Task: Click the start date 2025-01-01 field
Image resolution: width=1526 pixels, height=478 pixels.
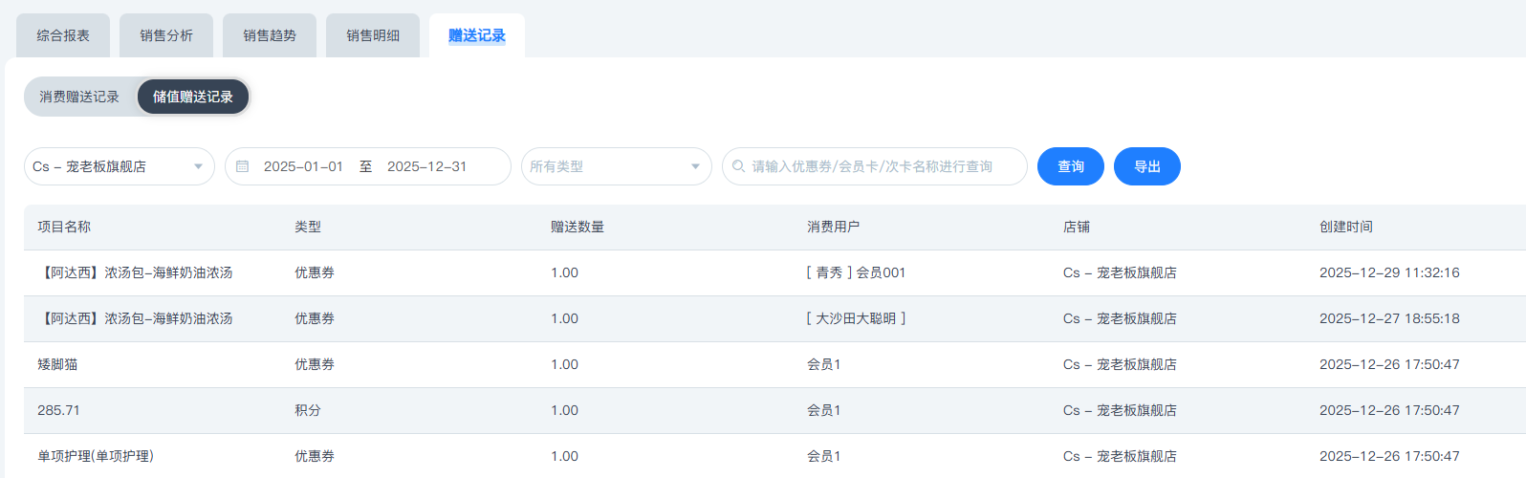Action: (303, 166)
